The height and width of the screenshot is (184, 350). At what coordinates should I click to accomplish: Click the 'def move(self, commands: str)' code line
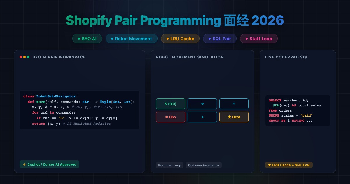coord(81,102)
